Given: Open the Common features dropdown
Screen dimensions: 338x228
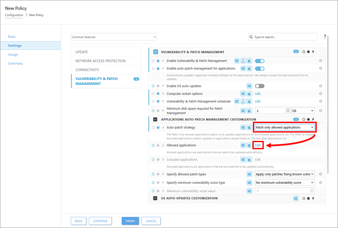Looking at the screenshot, I should tap(114, 37).
